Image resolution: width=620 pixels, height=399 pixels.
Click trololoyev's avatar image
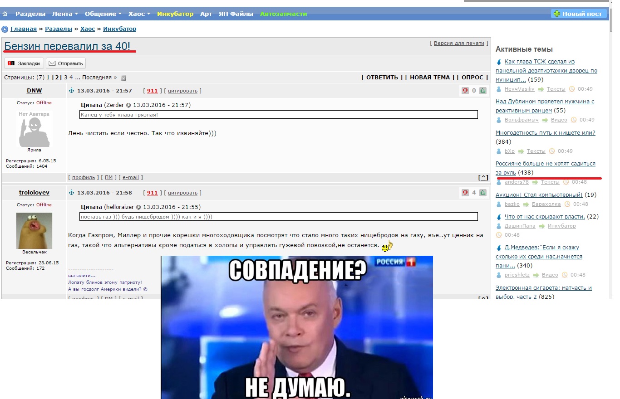click(x=34, y=231)
